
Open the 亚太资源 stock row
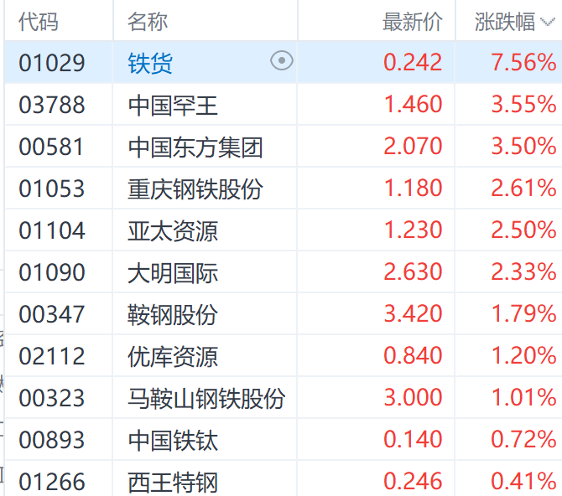pos(173,231)
